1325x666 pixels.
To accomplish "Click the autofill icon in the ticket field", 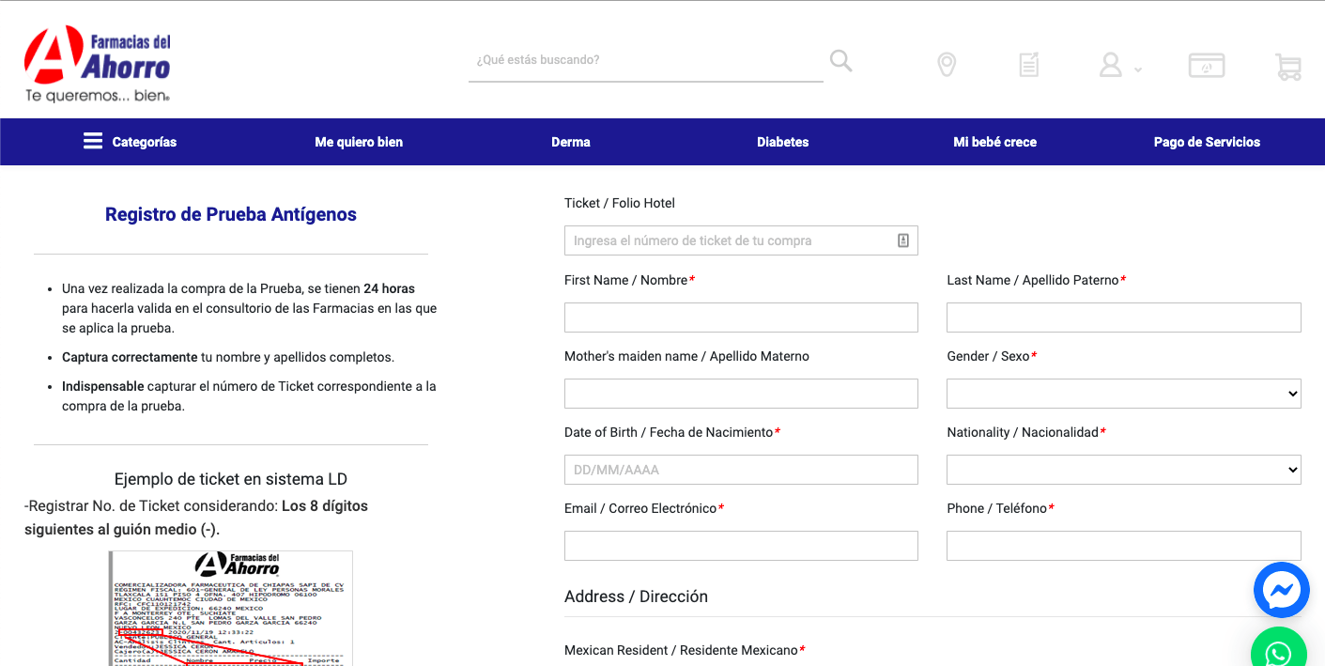I will point(903,240).
